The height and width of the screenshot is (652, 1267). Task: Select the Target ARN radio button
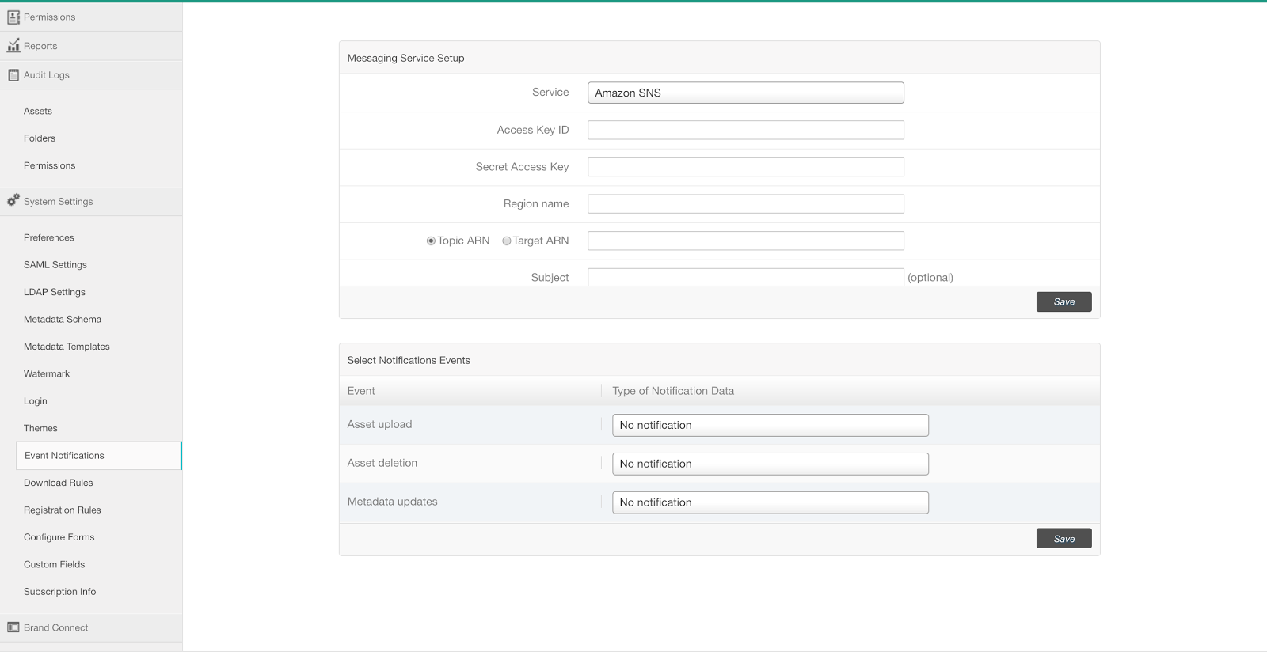pyautogui.click(x=507, y=241)
